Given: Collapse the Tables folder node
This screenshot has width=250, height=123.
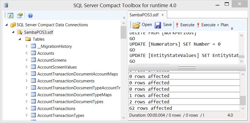Looking at the screenshot, I should coord(20,39).
